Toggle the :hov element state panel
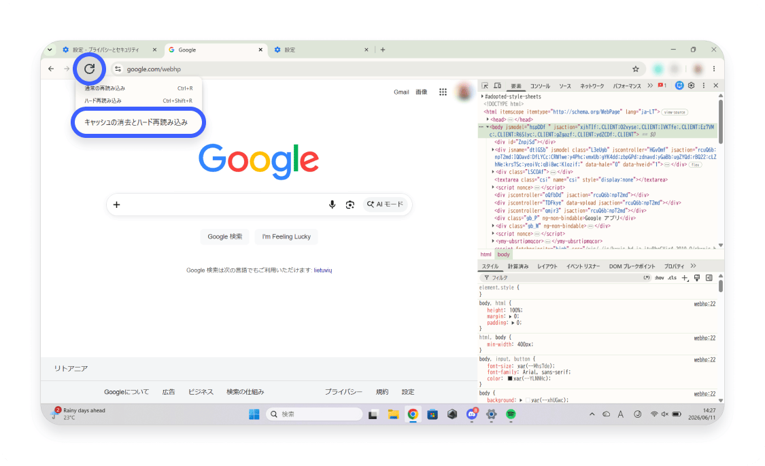765x466 pixels. [659, 278]
